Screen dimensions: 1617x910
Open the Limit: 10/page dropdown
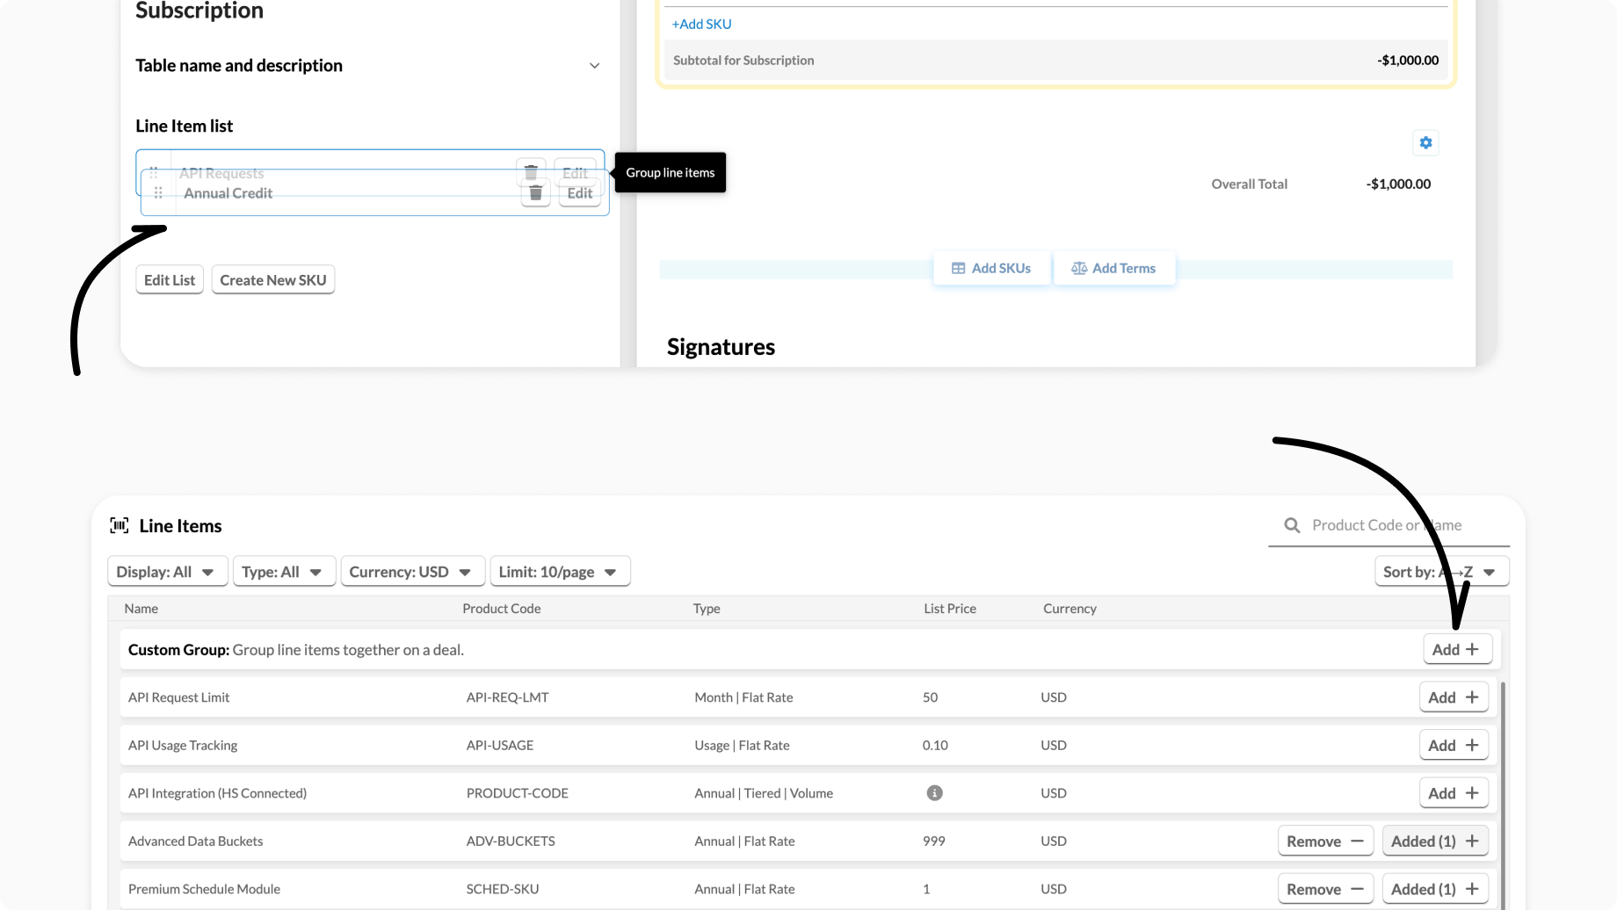[x=558, y=572]
